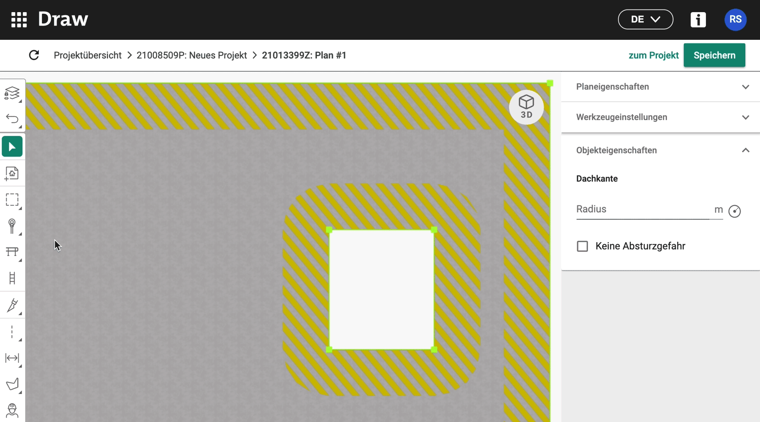760x422 pixels.
Task: Open the DE language dropdown
Action: (645, 19)
